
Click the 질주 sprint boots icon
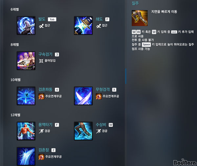140,18
